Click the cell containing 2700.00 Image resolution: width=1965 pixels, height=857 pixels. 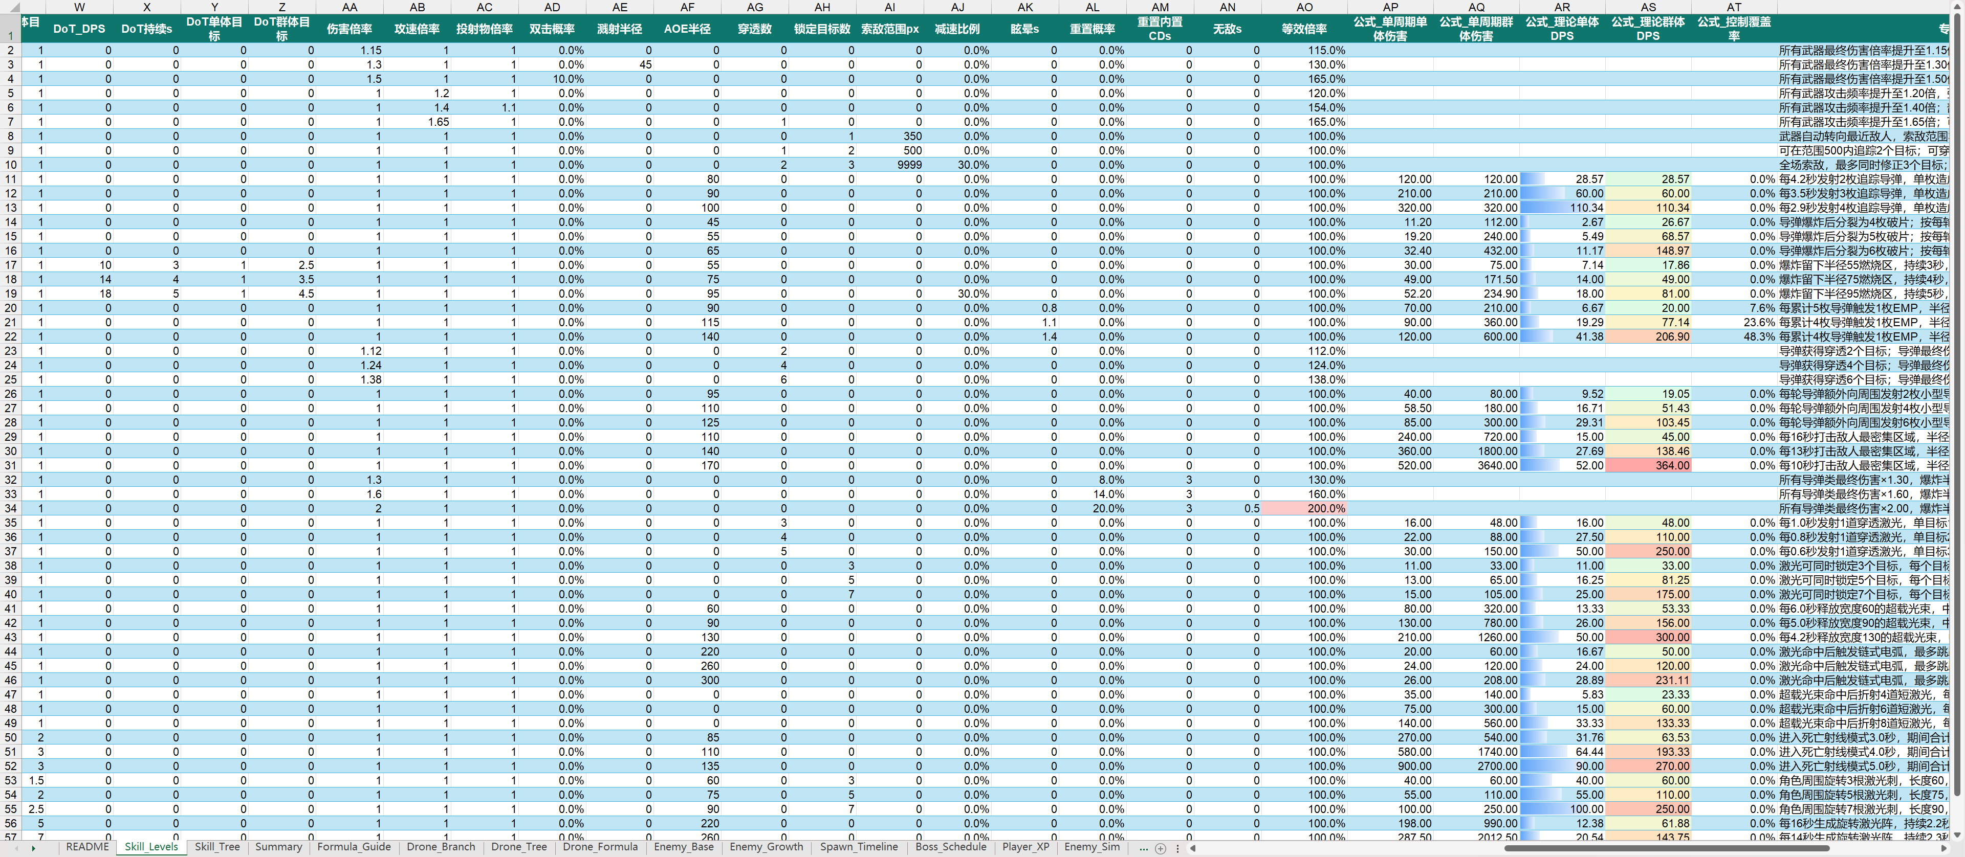click(1476, 766)
